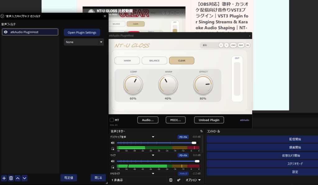Move filter up with the up arrow

[x=18, y=178]
